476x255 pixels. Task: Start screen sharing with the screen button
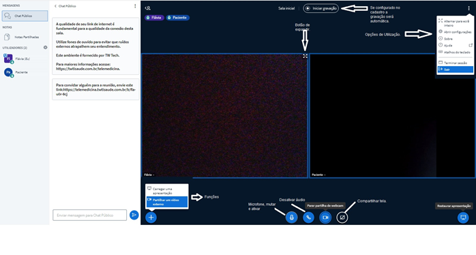click(x=342, y=217)
